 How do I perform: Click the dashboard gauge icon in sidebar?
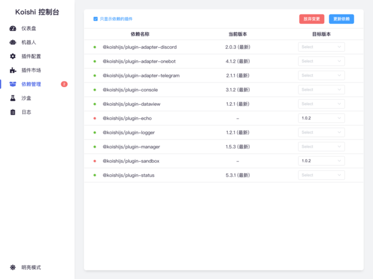[x=13, y=28]
